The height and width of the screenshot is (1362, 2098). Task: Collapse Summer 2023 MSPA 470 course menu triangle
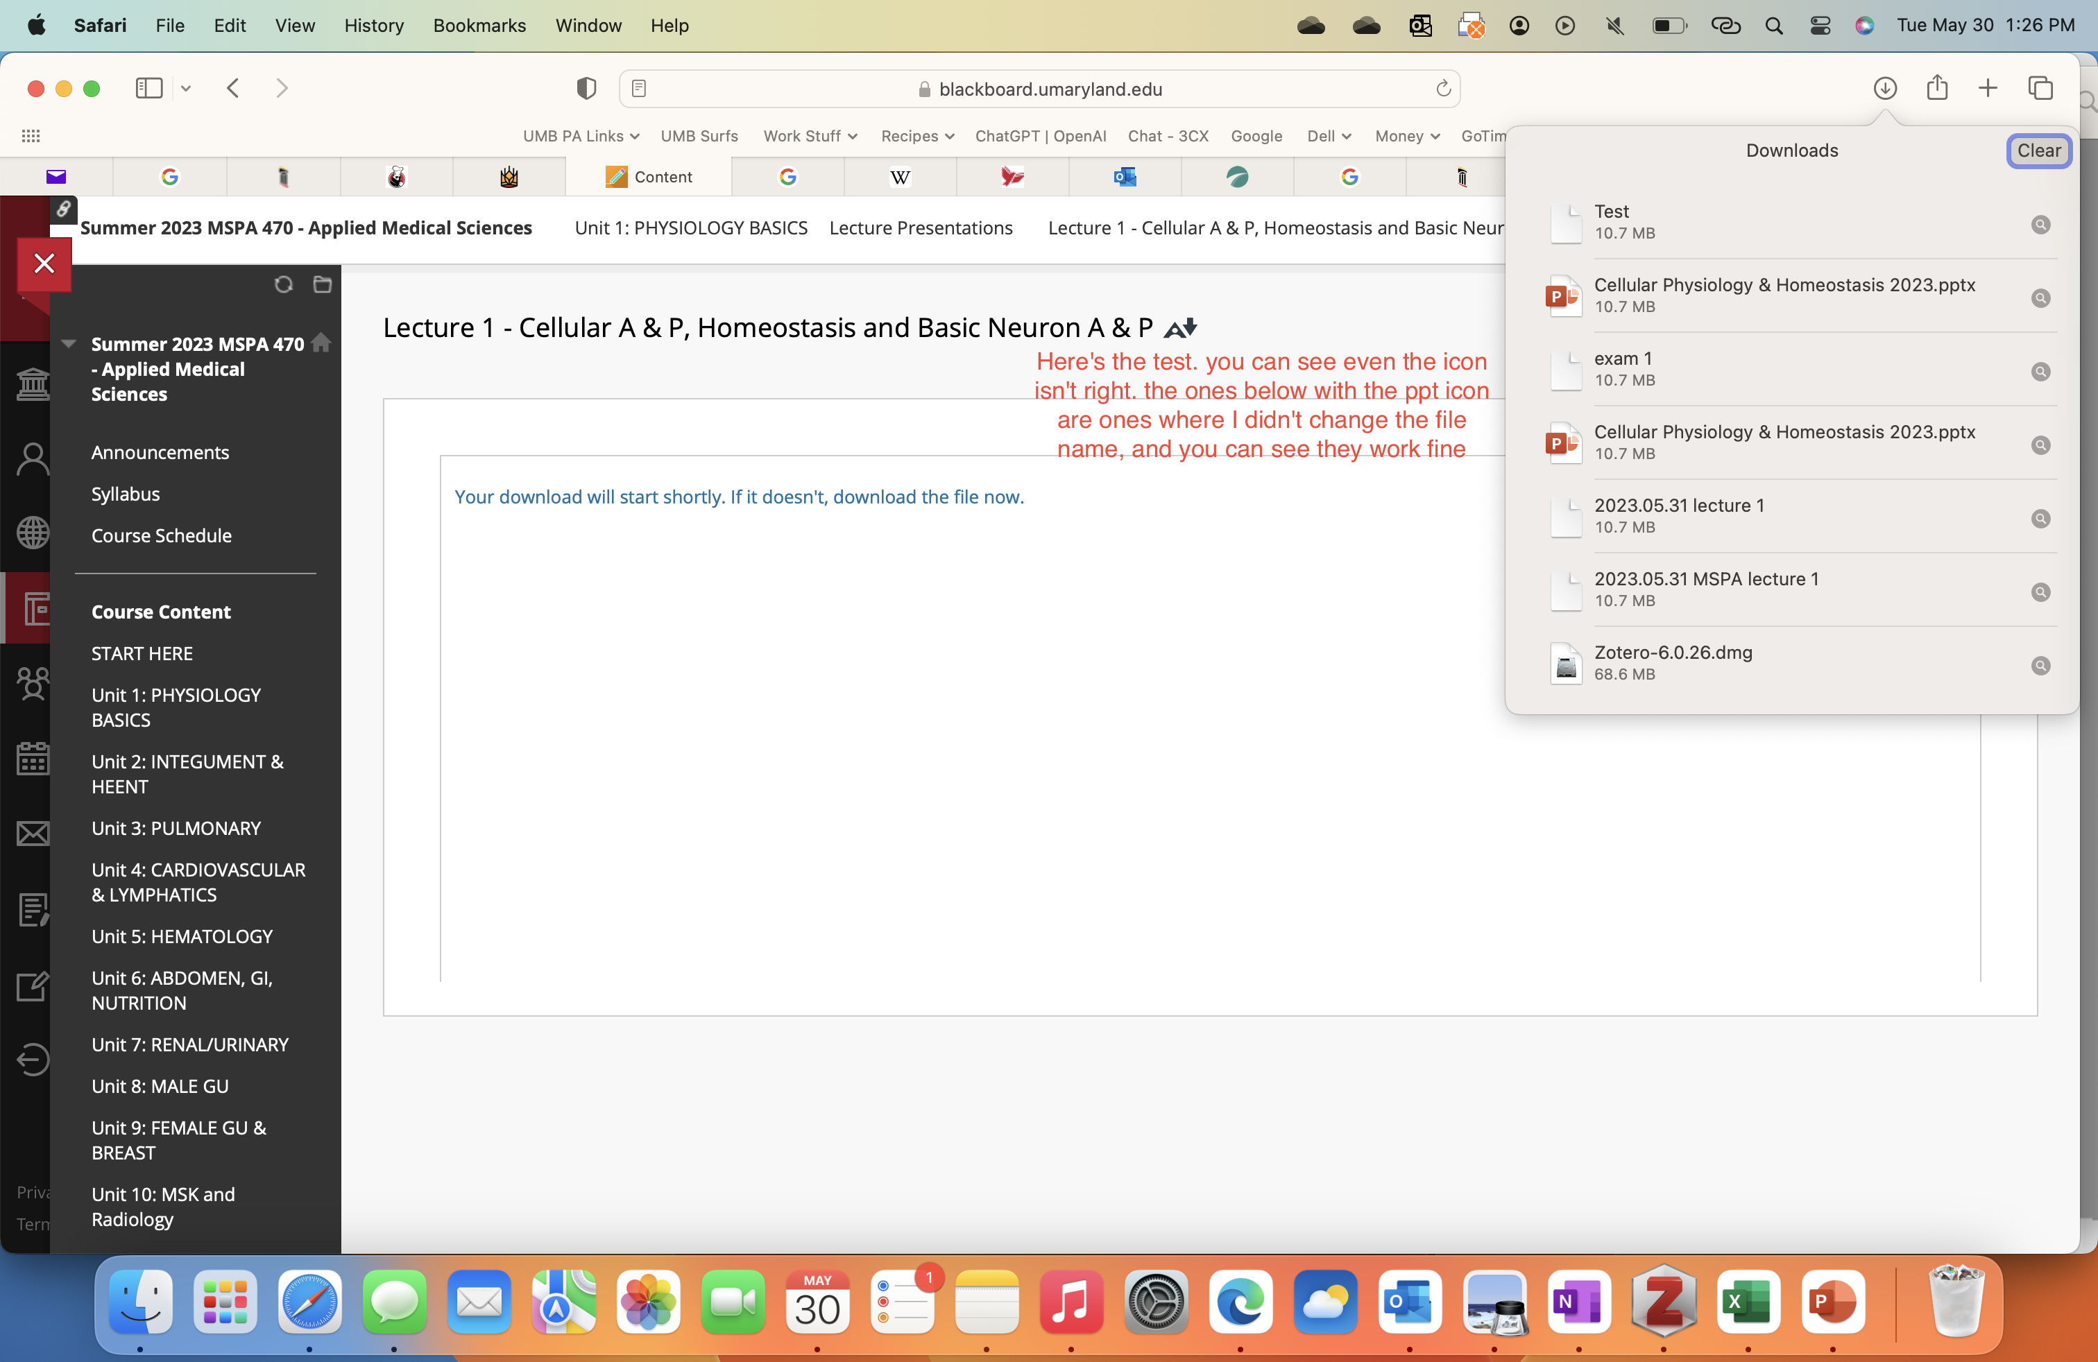[69, 343]
